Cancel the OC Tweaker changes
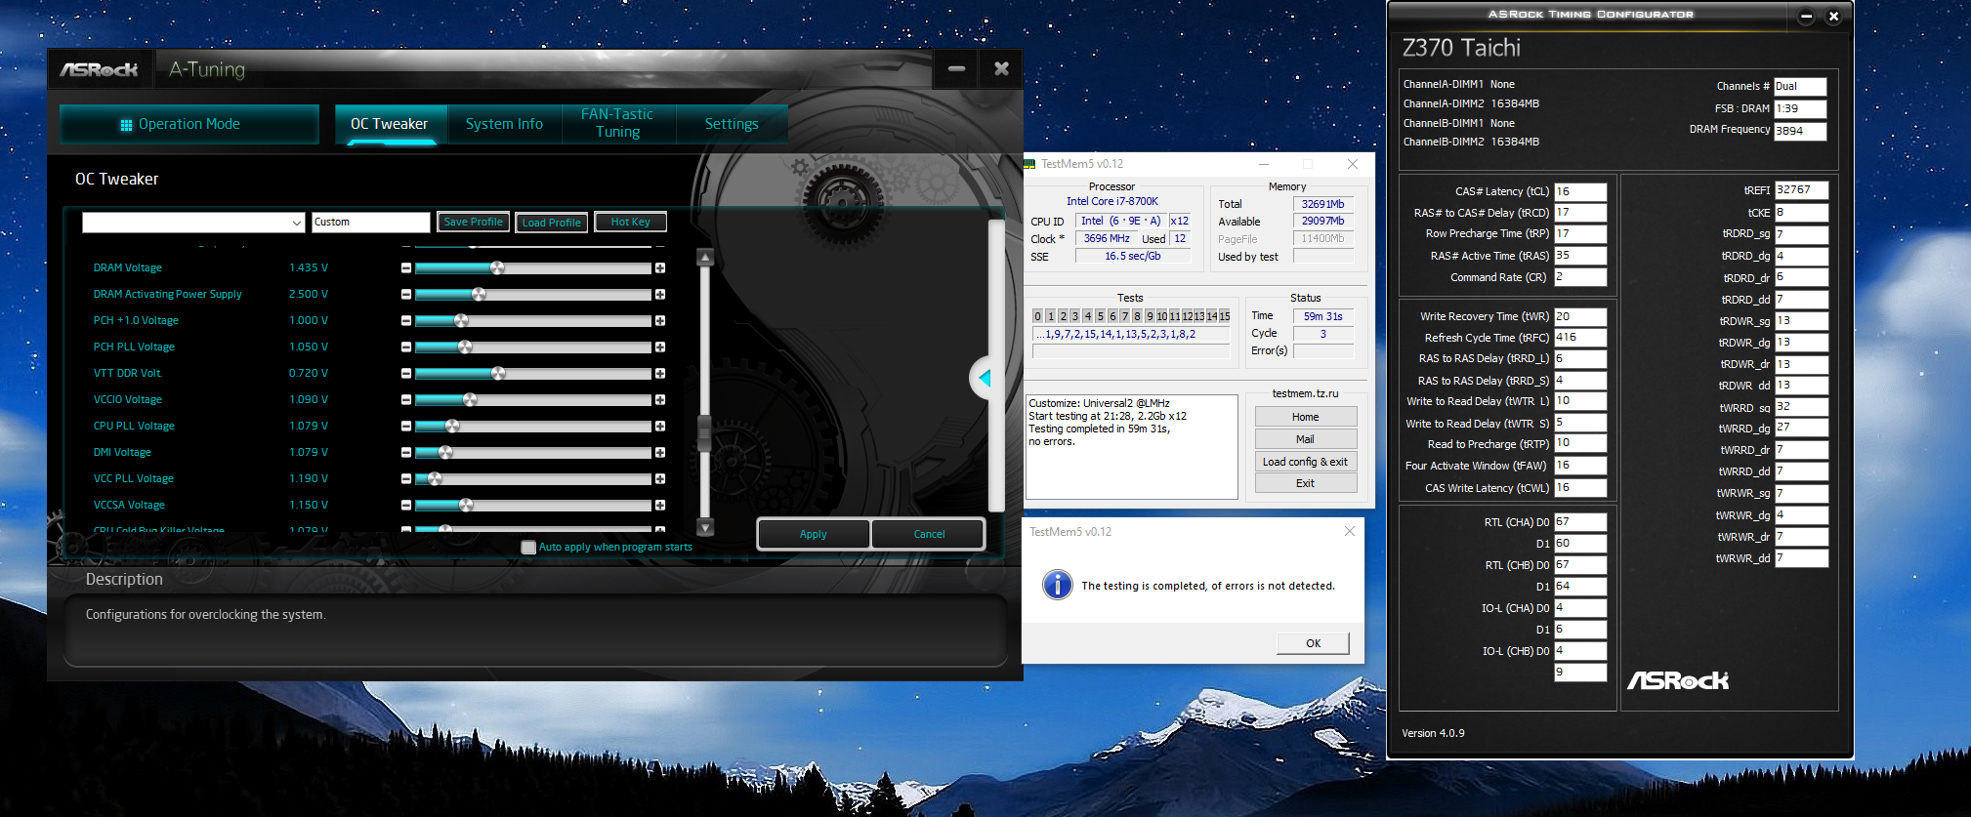The width and height of the screenshot is (1971, 817). click(x=929, y=534)
